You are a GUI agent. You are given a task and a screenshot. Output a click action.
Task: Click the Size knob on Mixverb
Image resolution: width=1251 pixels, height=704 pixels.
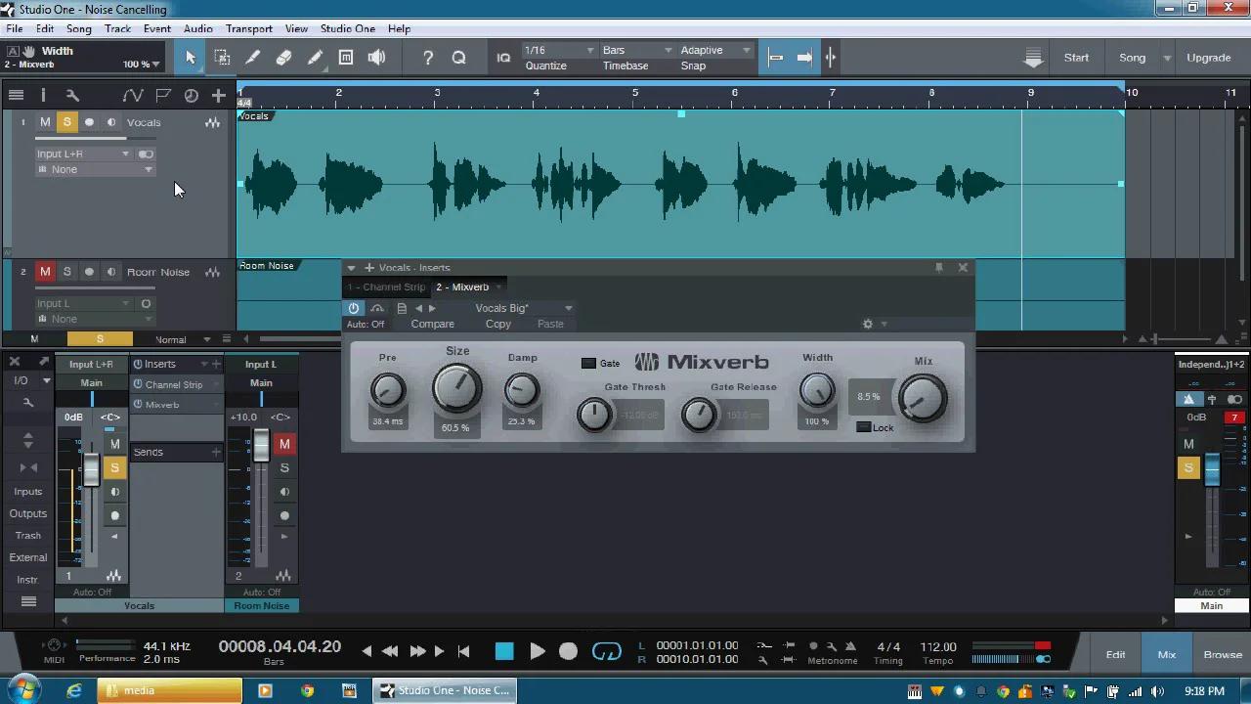coord(455,388)
